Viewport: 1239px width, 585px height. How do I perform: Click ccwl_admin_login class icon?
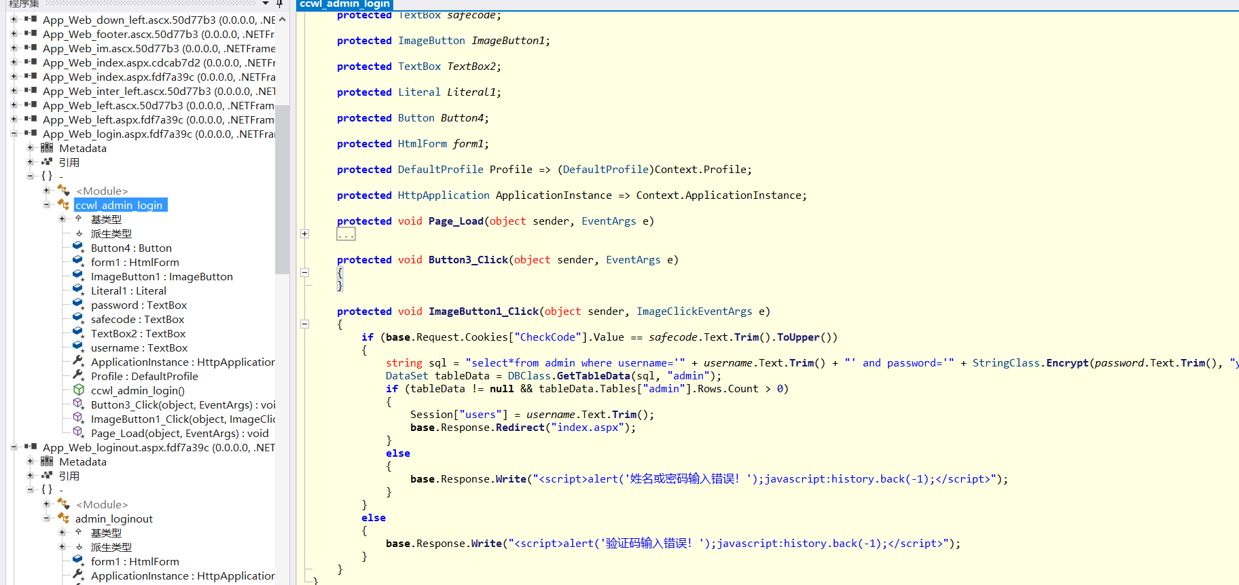click(63, 204)
